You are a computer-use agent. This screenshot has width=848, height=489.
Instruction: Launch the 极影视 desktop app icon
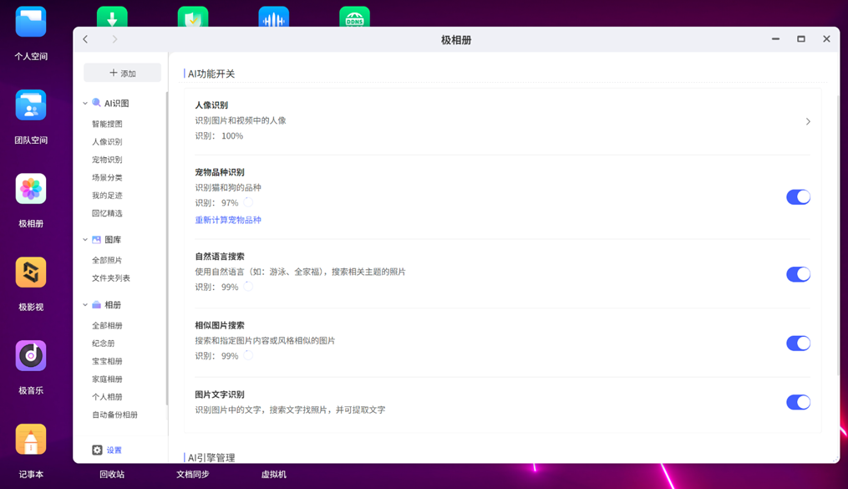point(31,273)
